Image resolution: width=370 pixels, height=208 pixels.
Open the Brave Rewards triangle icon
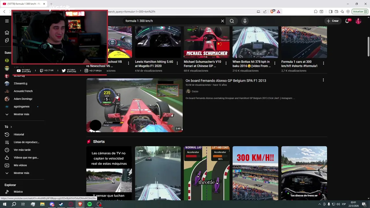(x=278, y=12)
